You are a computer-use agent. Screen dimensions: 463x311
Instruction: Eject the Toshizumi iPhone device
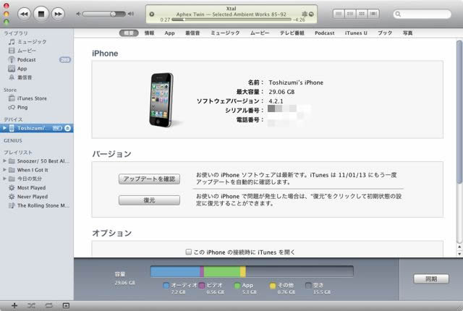67,128
